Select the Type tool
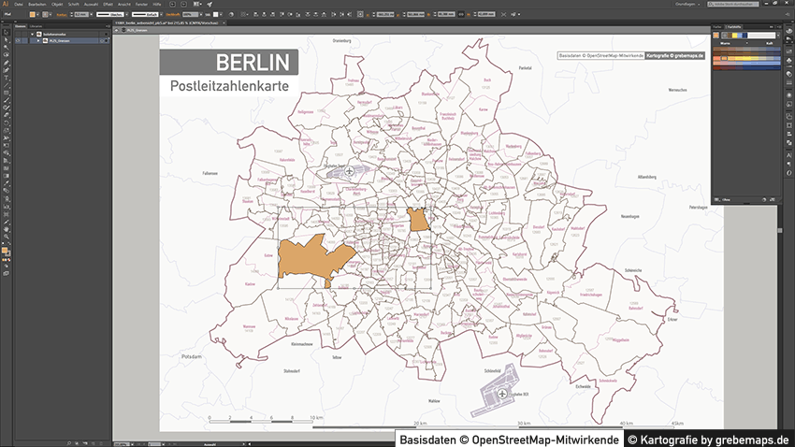795x447 pixels. pos(6,78)
